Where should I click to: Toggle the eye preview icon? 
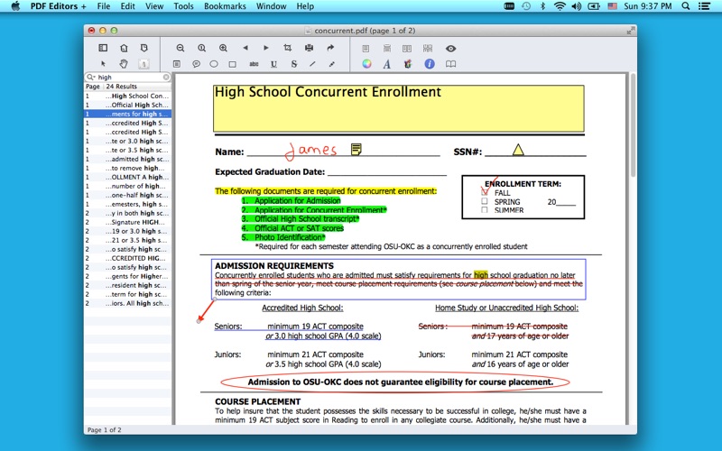tap(450, 49)
